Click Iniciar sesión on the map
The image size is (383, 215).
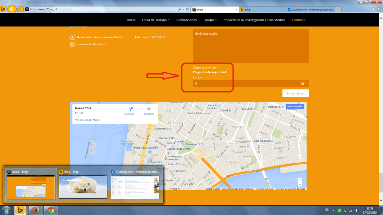(x=295, y=107)
